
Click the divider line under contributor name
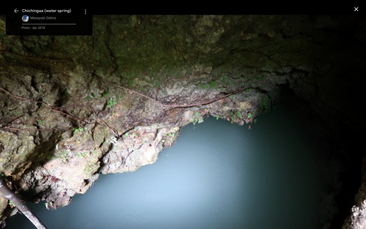click(x=49, y=24)
